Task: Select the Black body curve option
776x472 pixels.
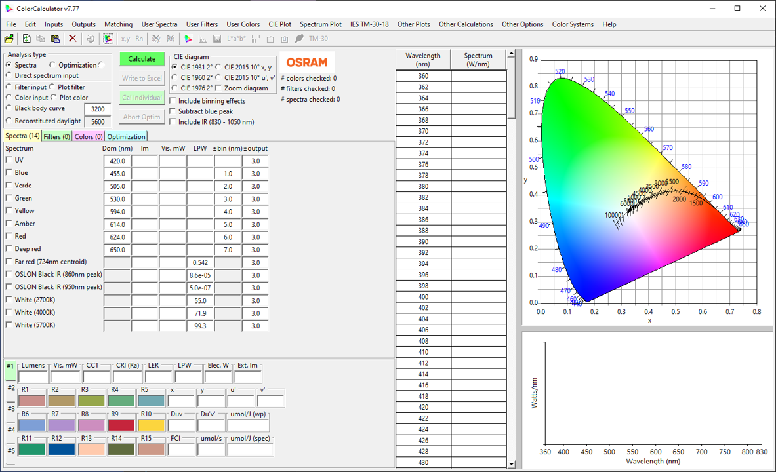Action: click(9, 108)
